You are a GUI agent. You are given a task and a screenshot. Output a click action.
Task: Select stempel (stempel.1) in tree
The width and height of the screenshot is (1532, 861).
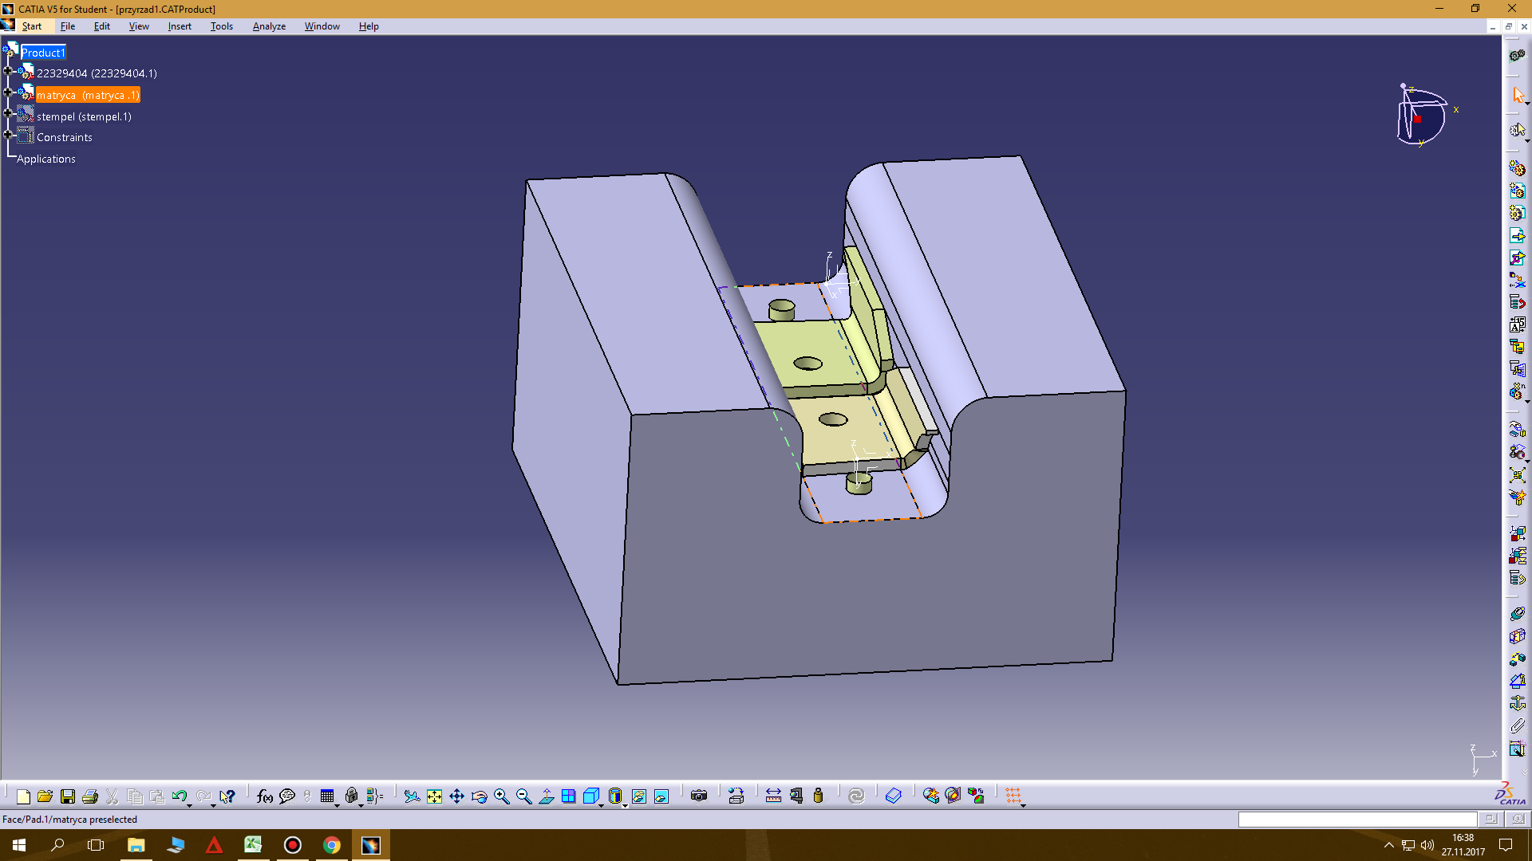84,116
